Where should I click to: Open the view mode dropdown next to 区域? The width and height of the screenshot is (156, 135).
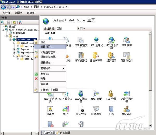[82, 28]
